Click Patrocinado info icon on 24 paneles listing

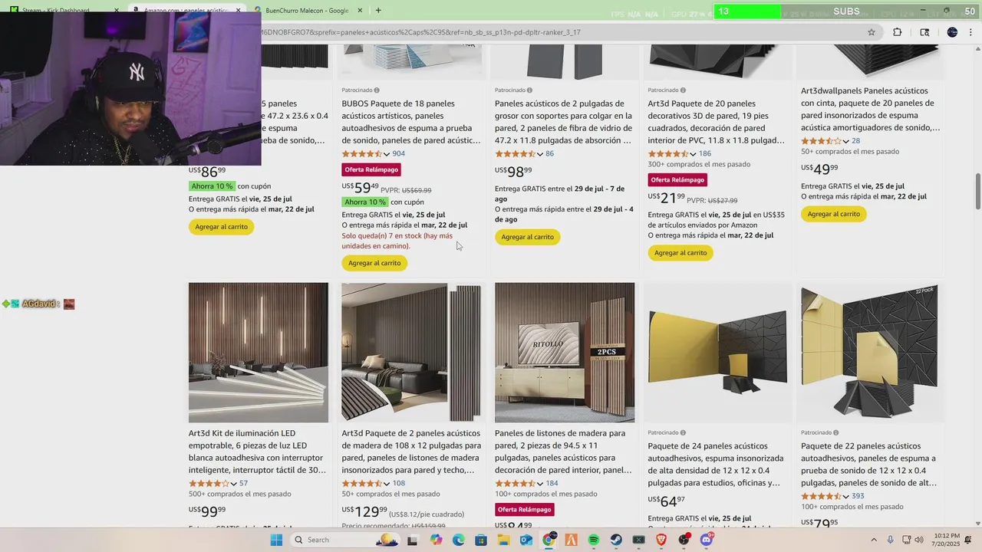[x=683, y=432]
